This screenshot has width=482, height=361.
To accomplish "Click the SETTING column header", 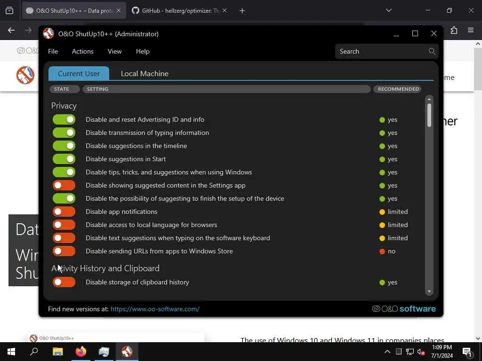I will click(x=226, y=89).
